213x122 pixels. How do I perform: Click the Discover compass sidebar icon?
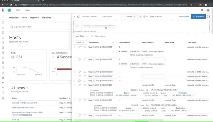[x=3, y=22]
